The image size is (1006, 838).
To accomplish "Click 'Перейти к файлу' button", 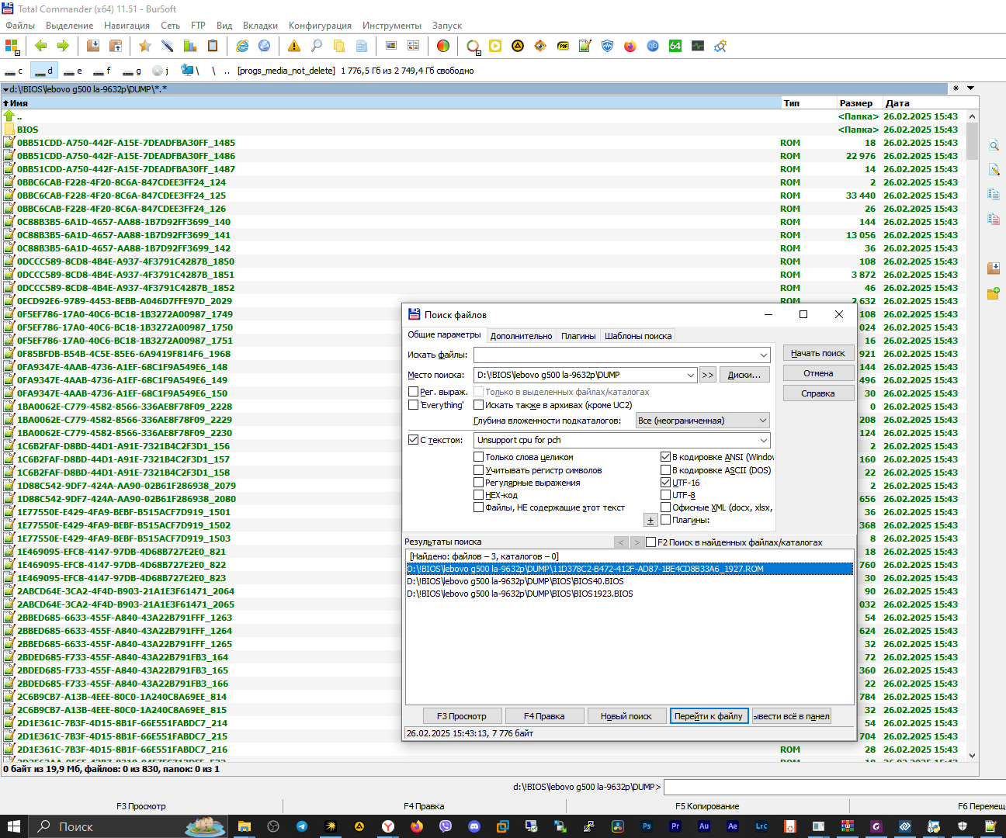I will click(709, 716).
